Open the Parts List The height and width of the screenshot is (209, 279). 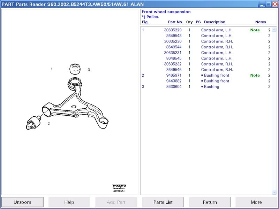pos(163,202)
